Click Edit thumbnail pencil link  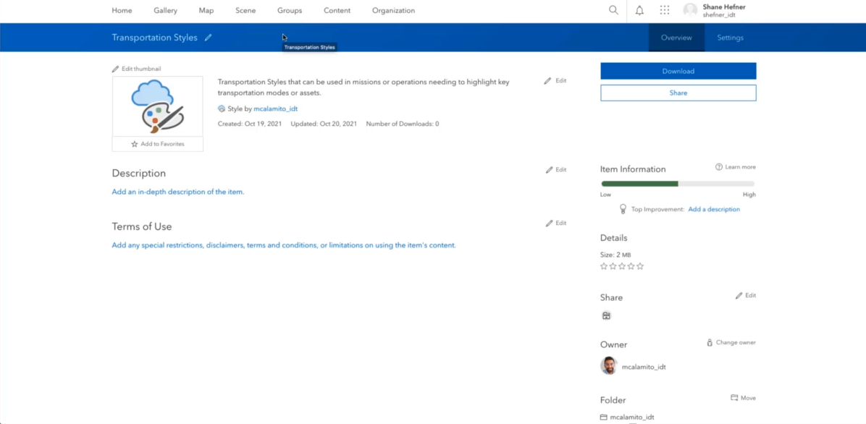point(136,69)
